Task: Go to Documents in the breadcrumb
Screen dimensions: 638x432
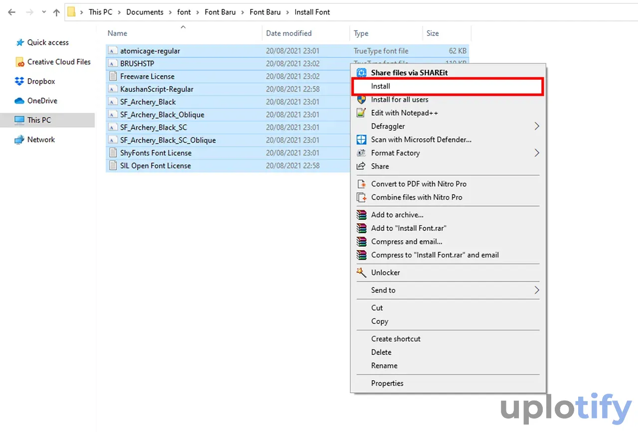Action: click(x=145, y=12)
